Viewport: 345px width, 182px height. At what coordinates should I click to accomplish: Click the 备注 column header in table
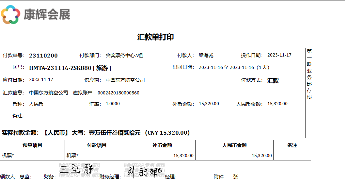pyautogui.click(x=292, y=145)
